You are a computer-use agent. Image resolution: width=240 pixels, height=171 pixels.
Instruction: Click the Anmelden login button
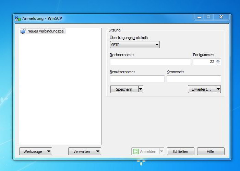[145, 152]
